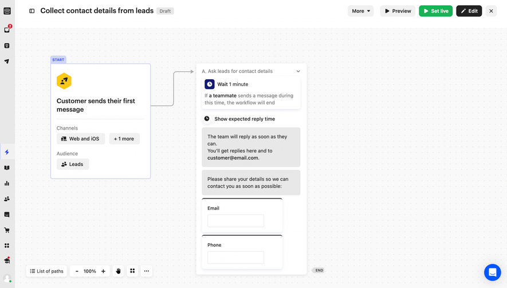
Task: Select the Automation lightning bolt icon
Action: (x=7, y=152)
